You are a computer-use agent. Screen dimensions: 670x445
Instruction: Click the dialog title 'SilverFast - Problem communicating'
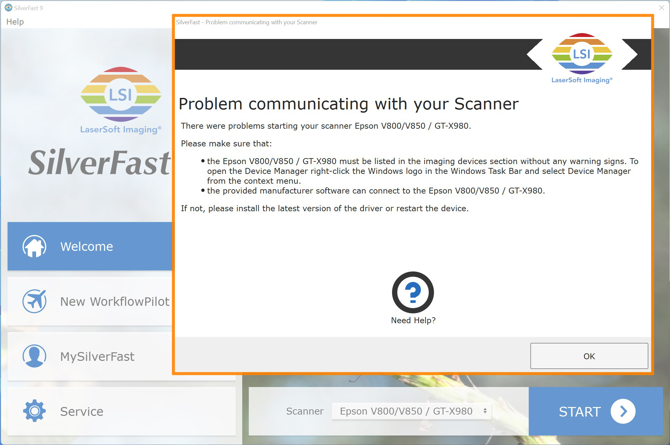tap(246, 22)
